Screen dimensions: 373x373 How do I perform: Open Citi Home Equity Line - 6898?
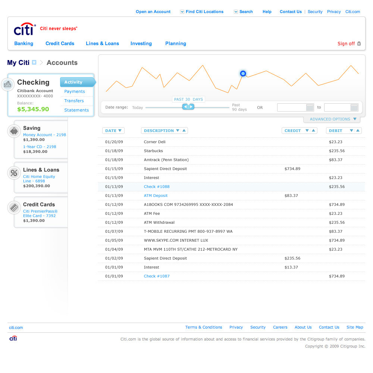tap(39, 179)
